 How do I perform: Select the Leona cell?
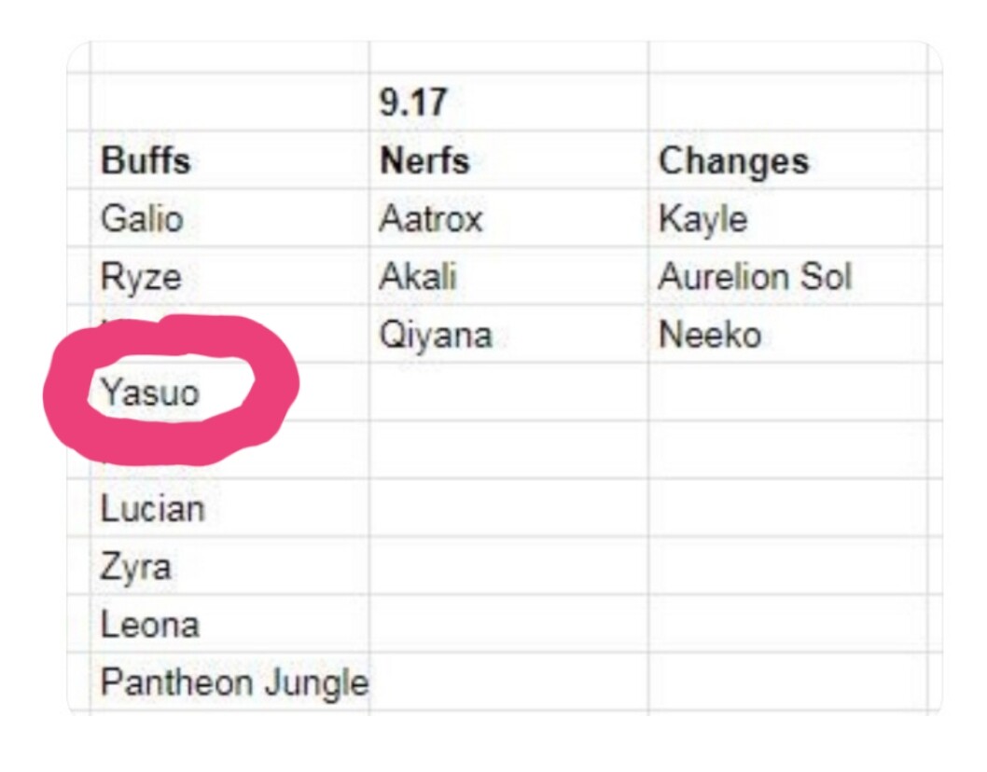tap(229, 624)
